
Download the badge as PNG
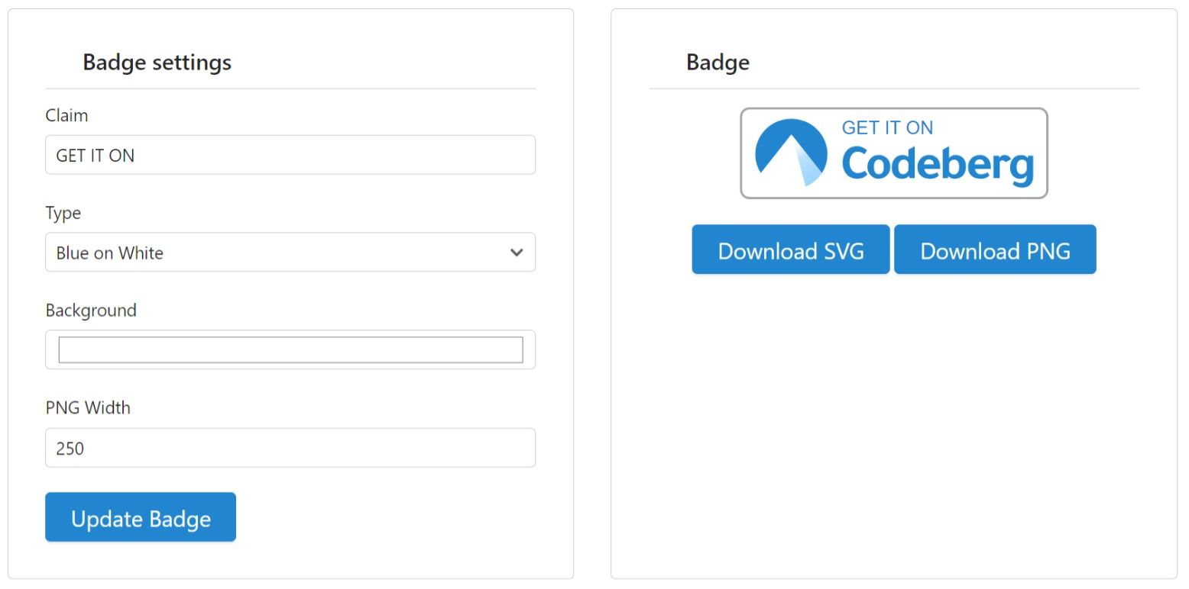[x=996, y=249]
